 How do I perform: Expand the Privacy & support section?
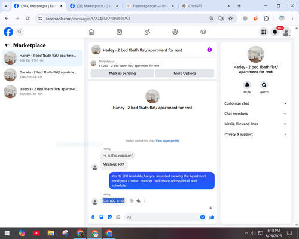coord(255,134)
